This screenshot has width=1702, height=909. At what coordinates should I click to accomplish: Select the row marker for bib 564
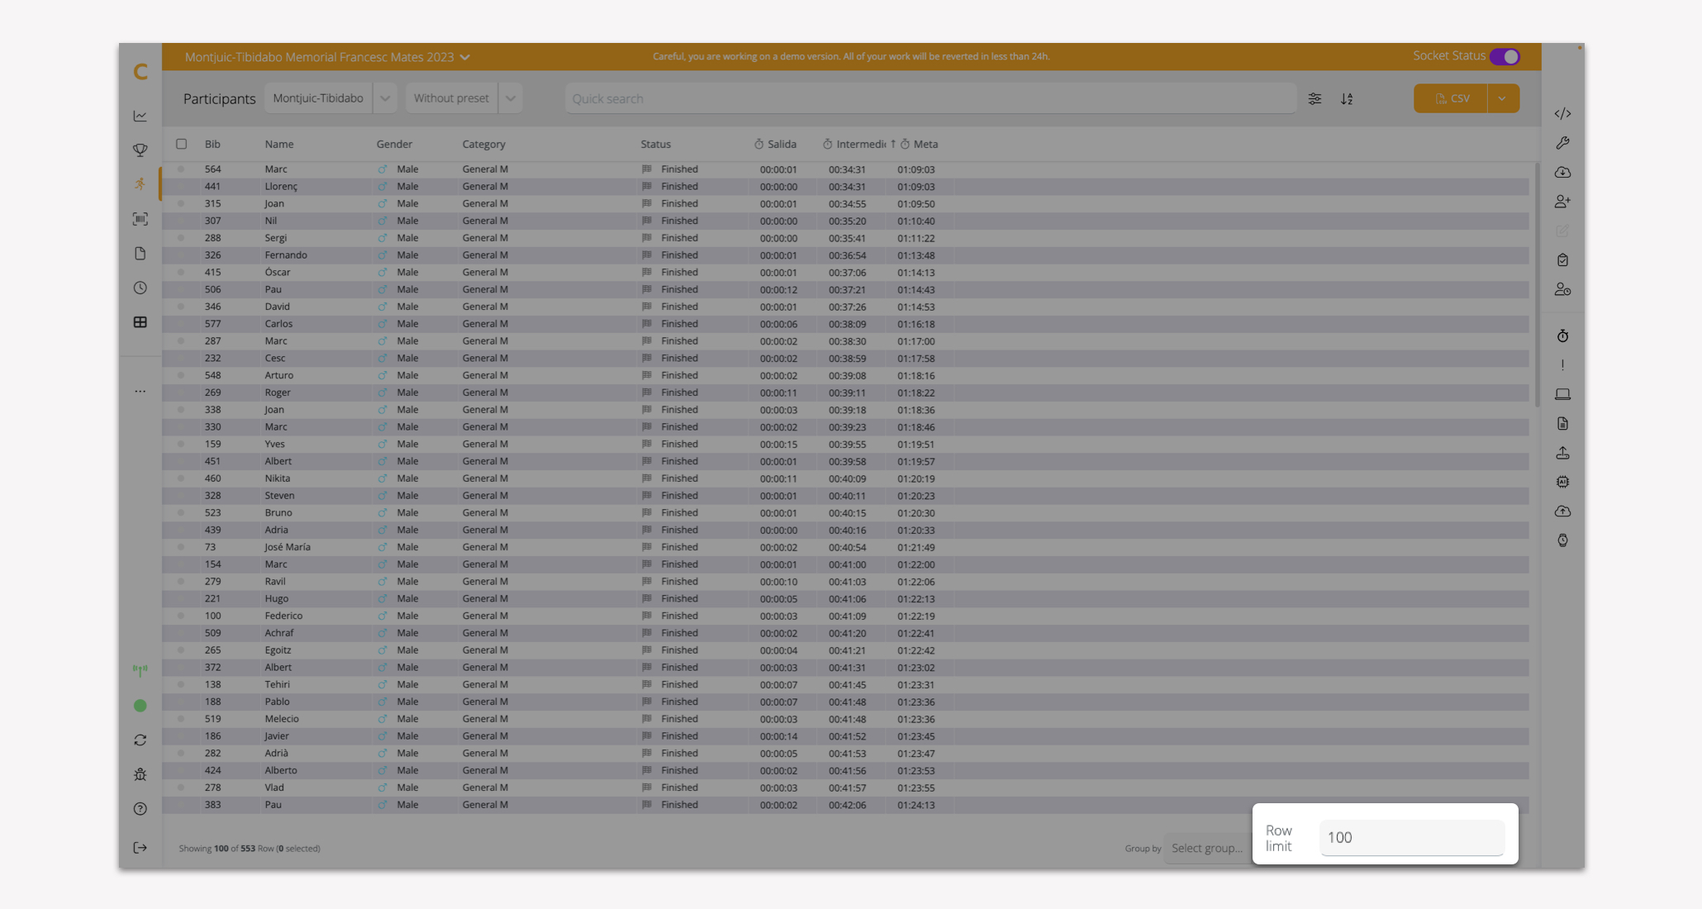(181, 169)
